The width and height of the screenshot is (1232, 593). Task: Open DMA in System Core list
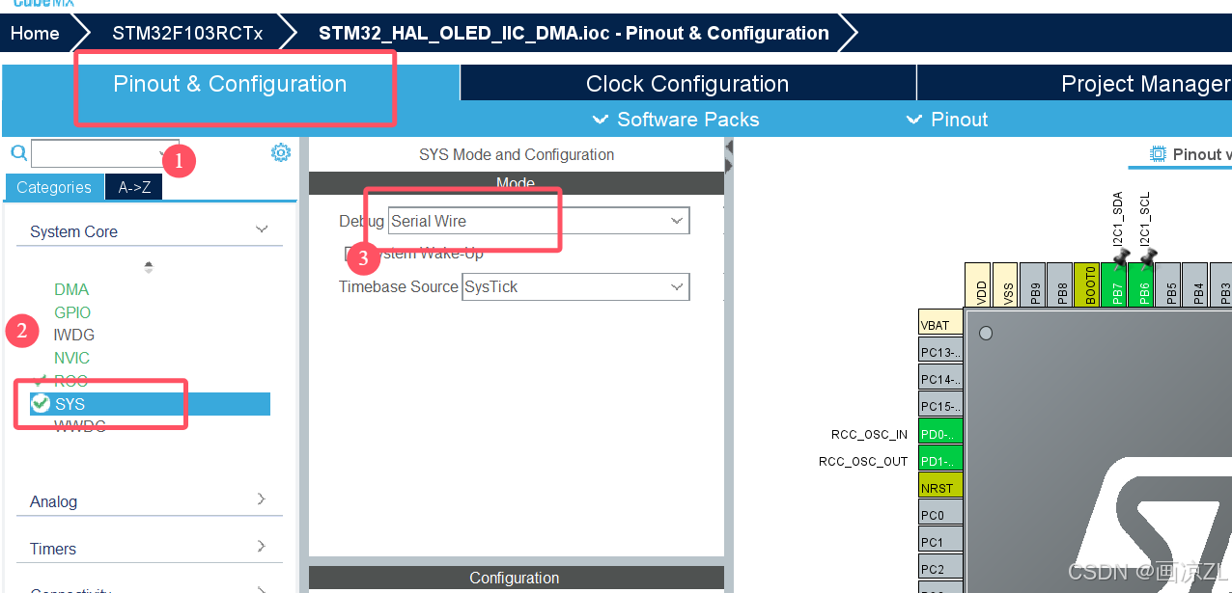click(x=71, y=289)
